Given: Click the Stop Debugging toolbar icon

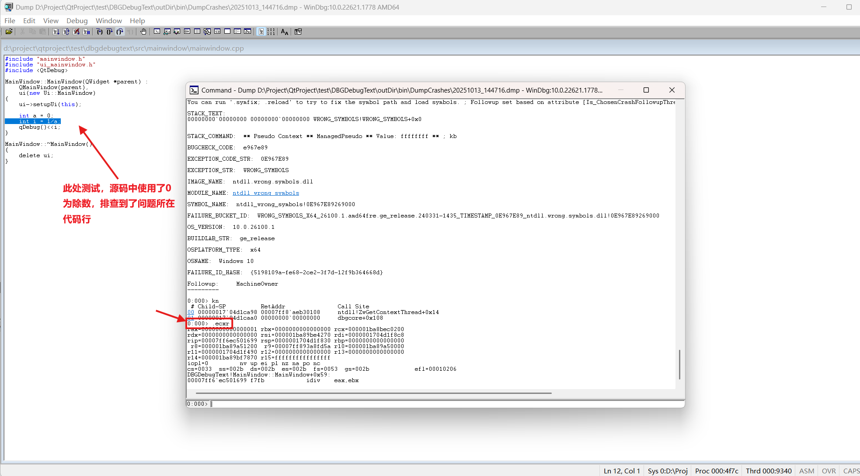Looking at the screenshot, I should click(x=76, y=31).
